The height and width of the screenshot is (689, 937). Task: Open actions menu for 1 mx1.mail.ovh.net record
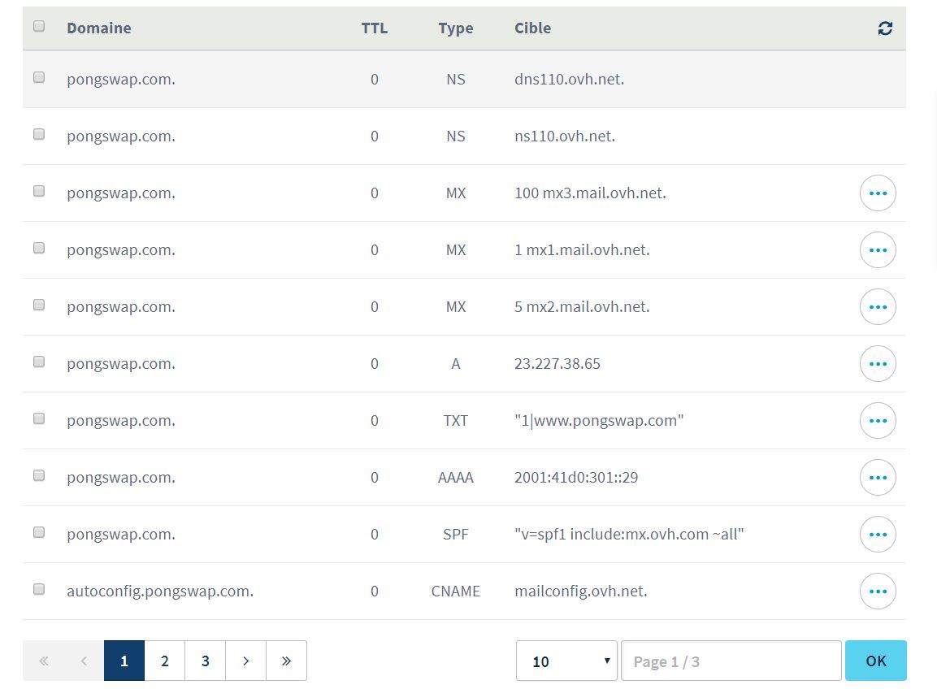878,250
